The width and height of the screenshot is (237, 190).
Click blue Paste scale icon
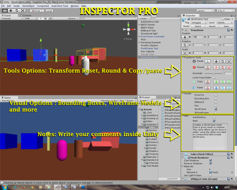coord(229,88)
